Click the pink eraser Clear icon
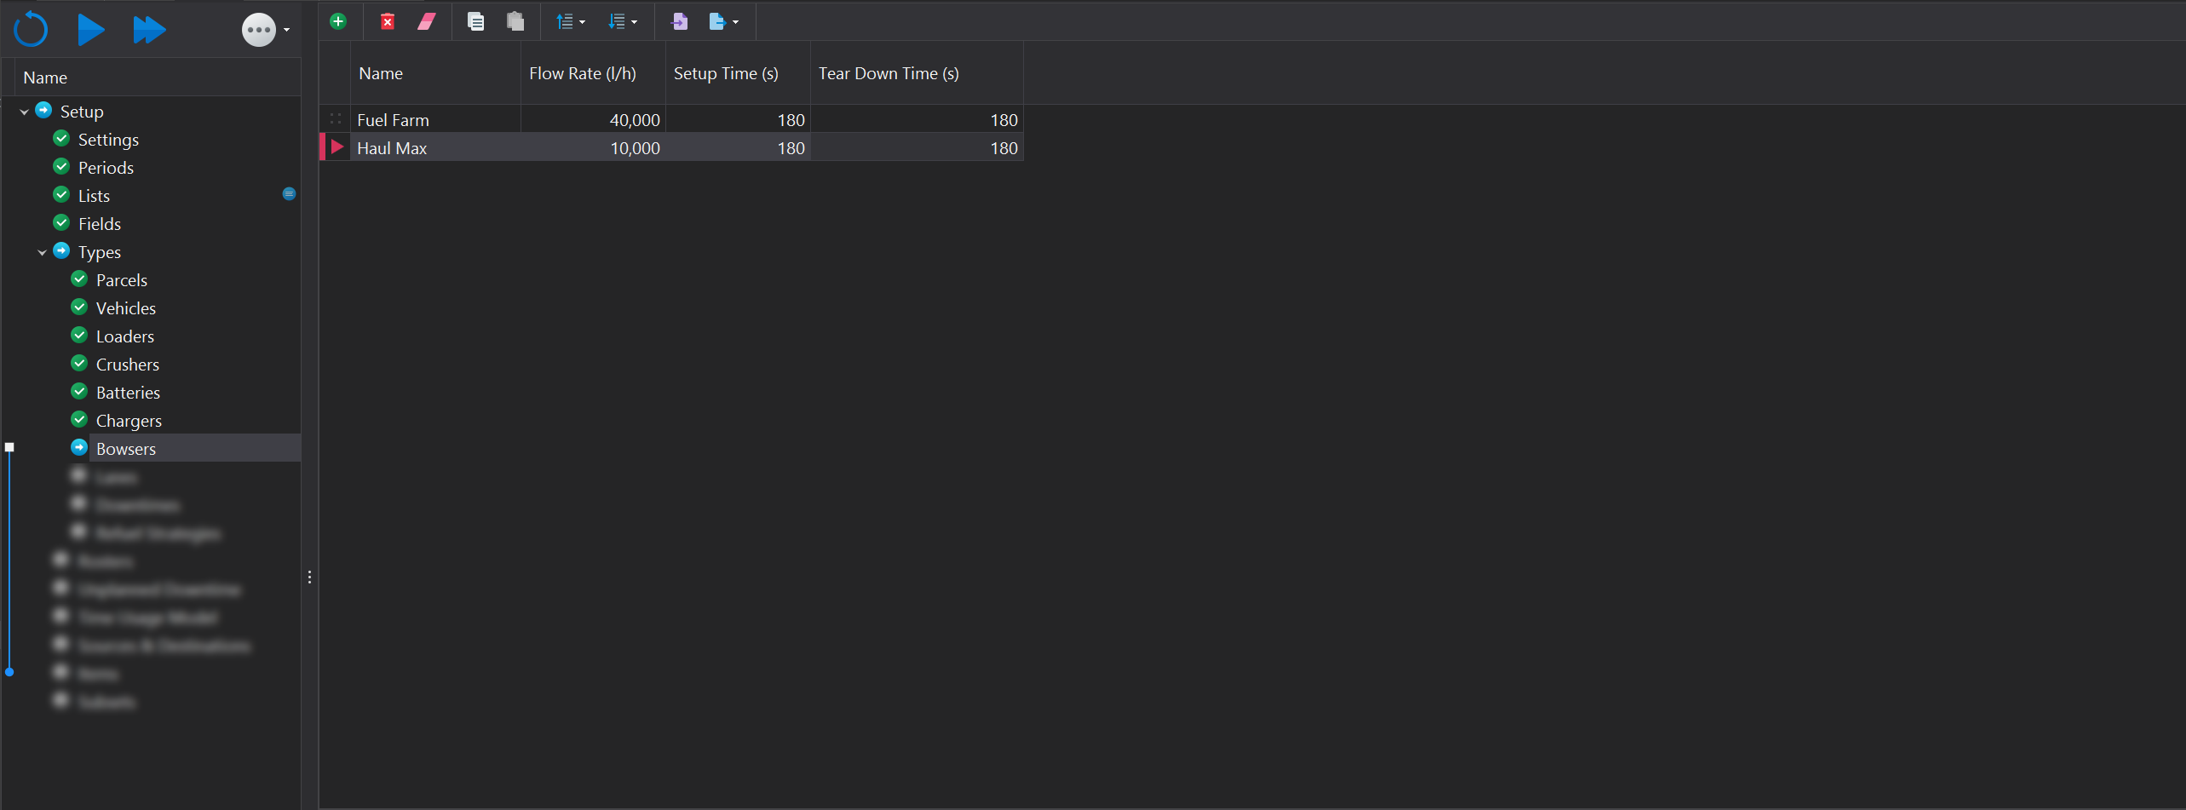Screen dimensions: 2186x810 [427, 21]
